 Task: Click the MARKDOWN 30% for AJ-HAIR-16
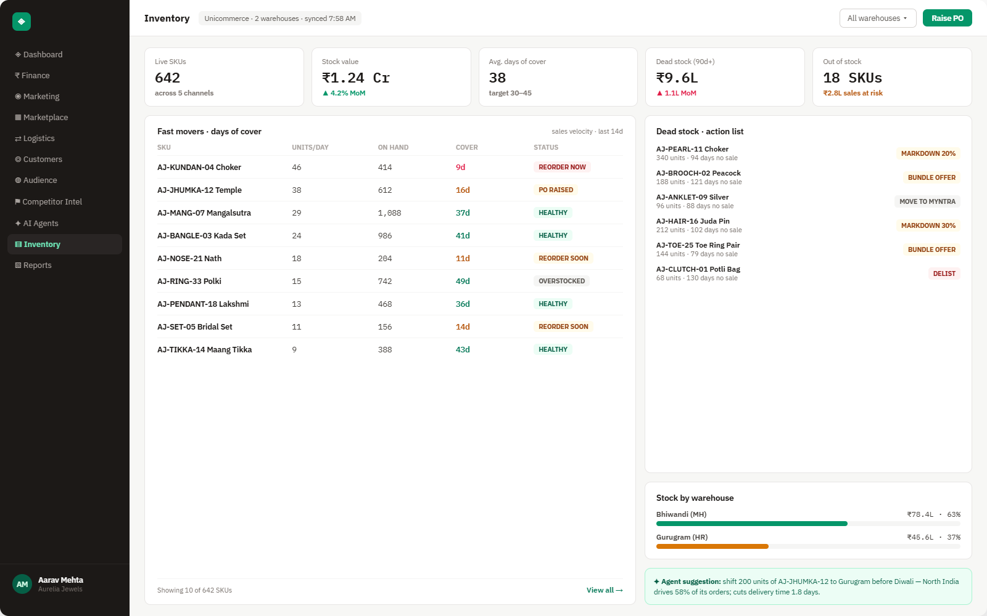point(928,225)
